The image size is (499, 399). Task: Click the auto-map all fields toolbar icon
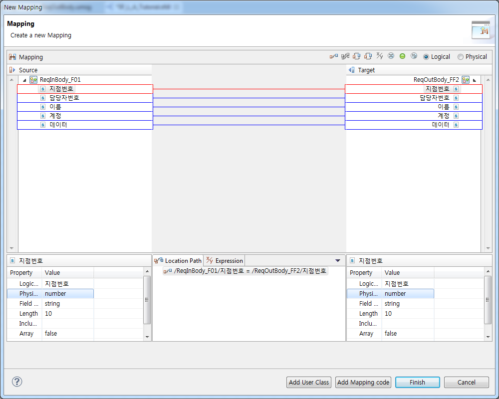(x=344, y=56)
